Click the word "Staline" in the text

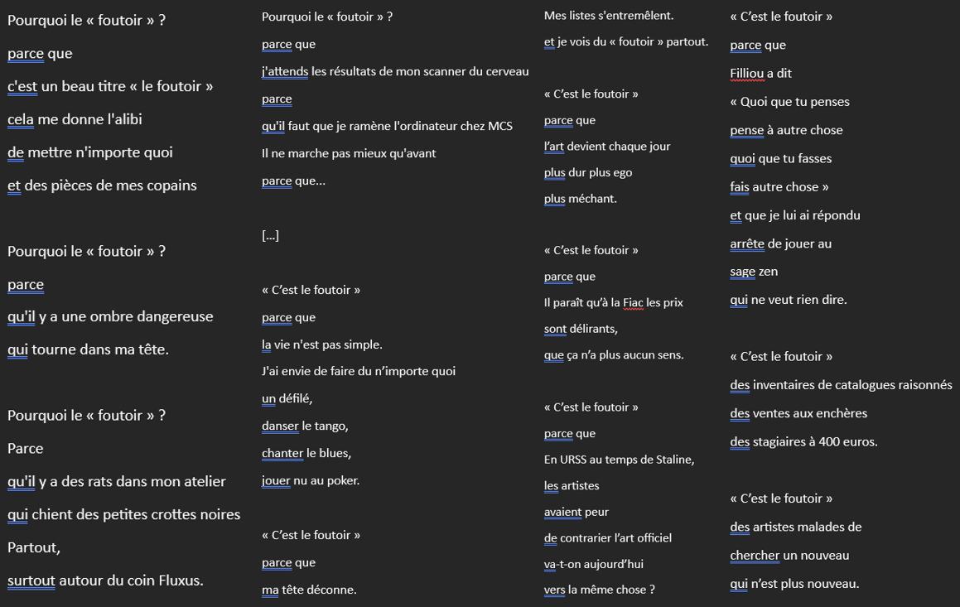click(673, 460)
